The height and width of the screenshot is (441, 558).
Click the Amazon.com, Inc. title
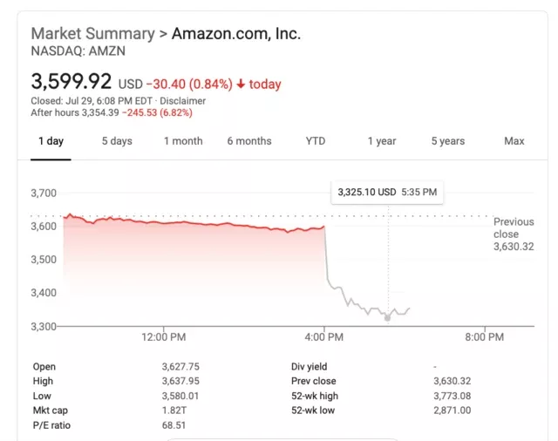pos(236,34)
